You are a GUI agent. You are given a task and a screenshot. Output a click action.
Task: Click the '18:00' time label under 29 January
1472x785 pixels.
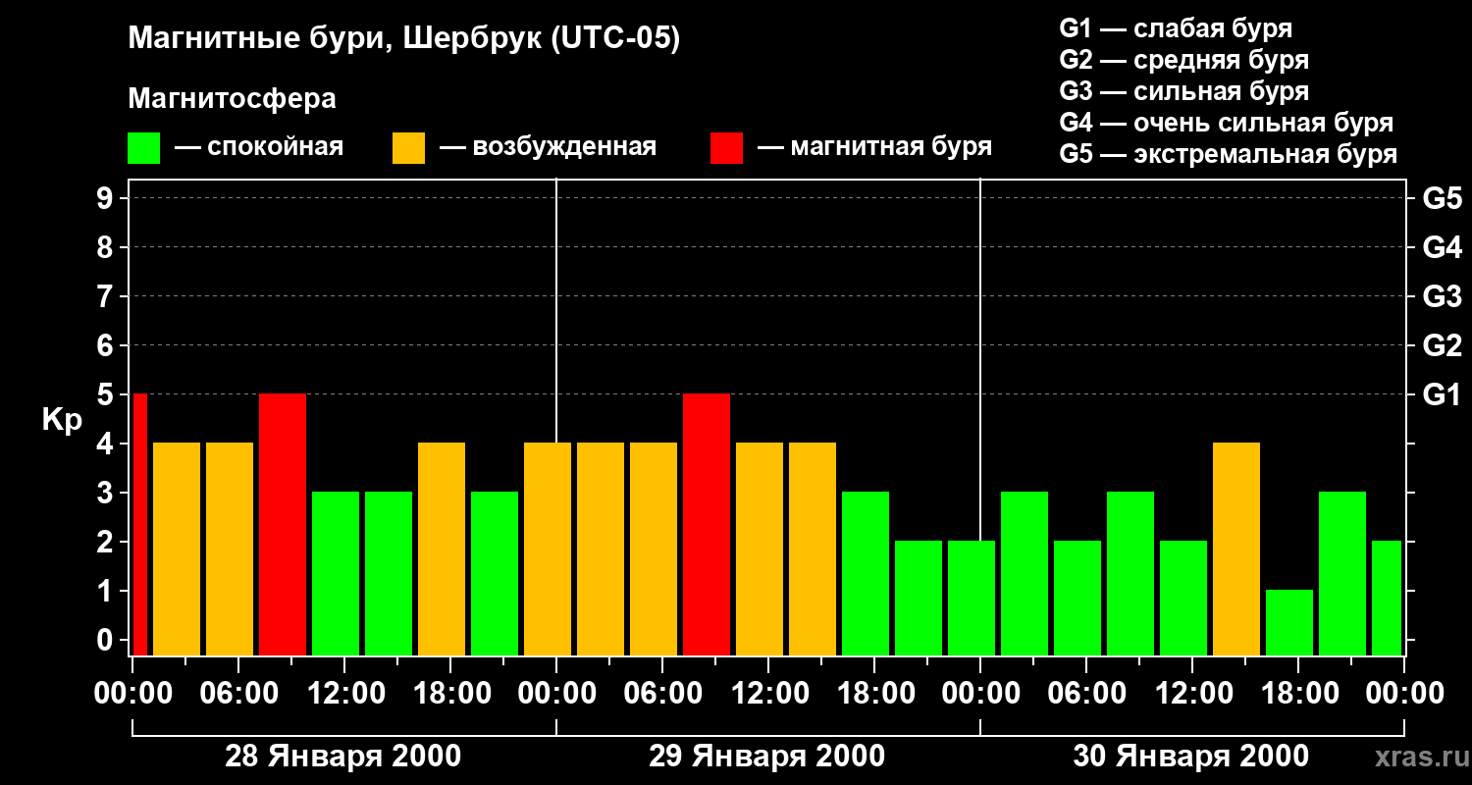point(874,694)
